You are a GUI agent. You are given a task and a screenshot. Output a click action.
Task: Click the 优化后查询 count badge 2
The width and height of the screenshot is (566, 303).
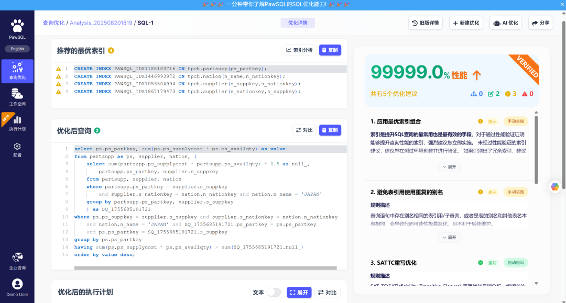click(97, 130)
